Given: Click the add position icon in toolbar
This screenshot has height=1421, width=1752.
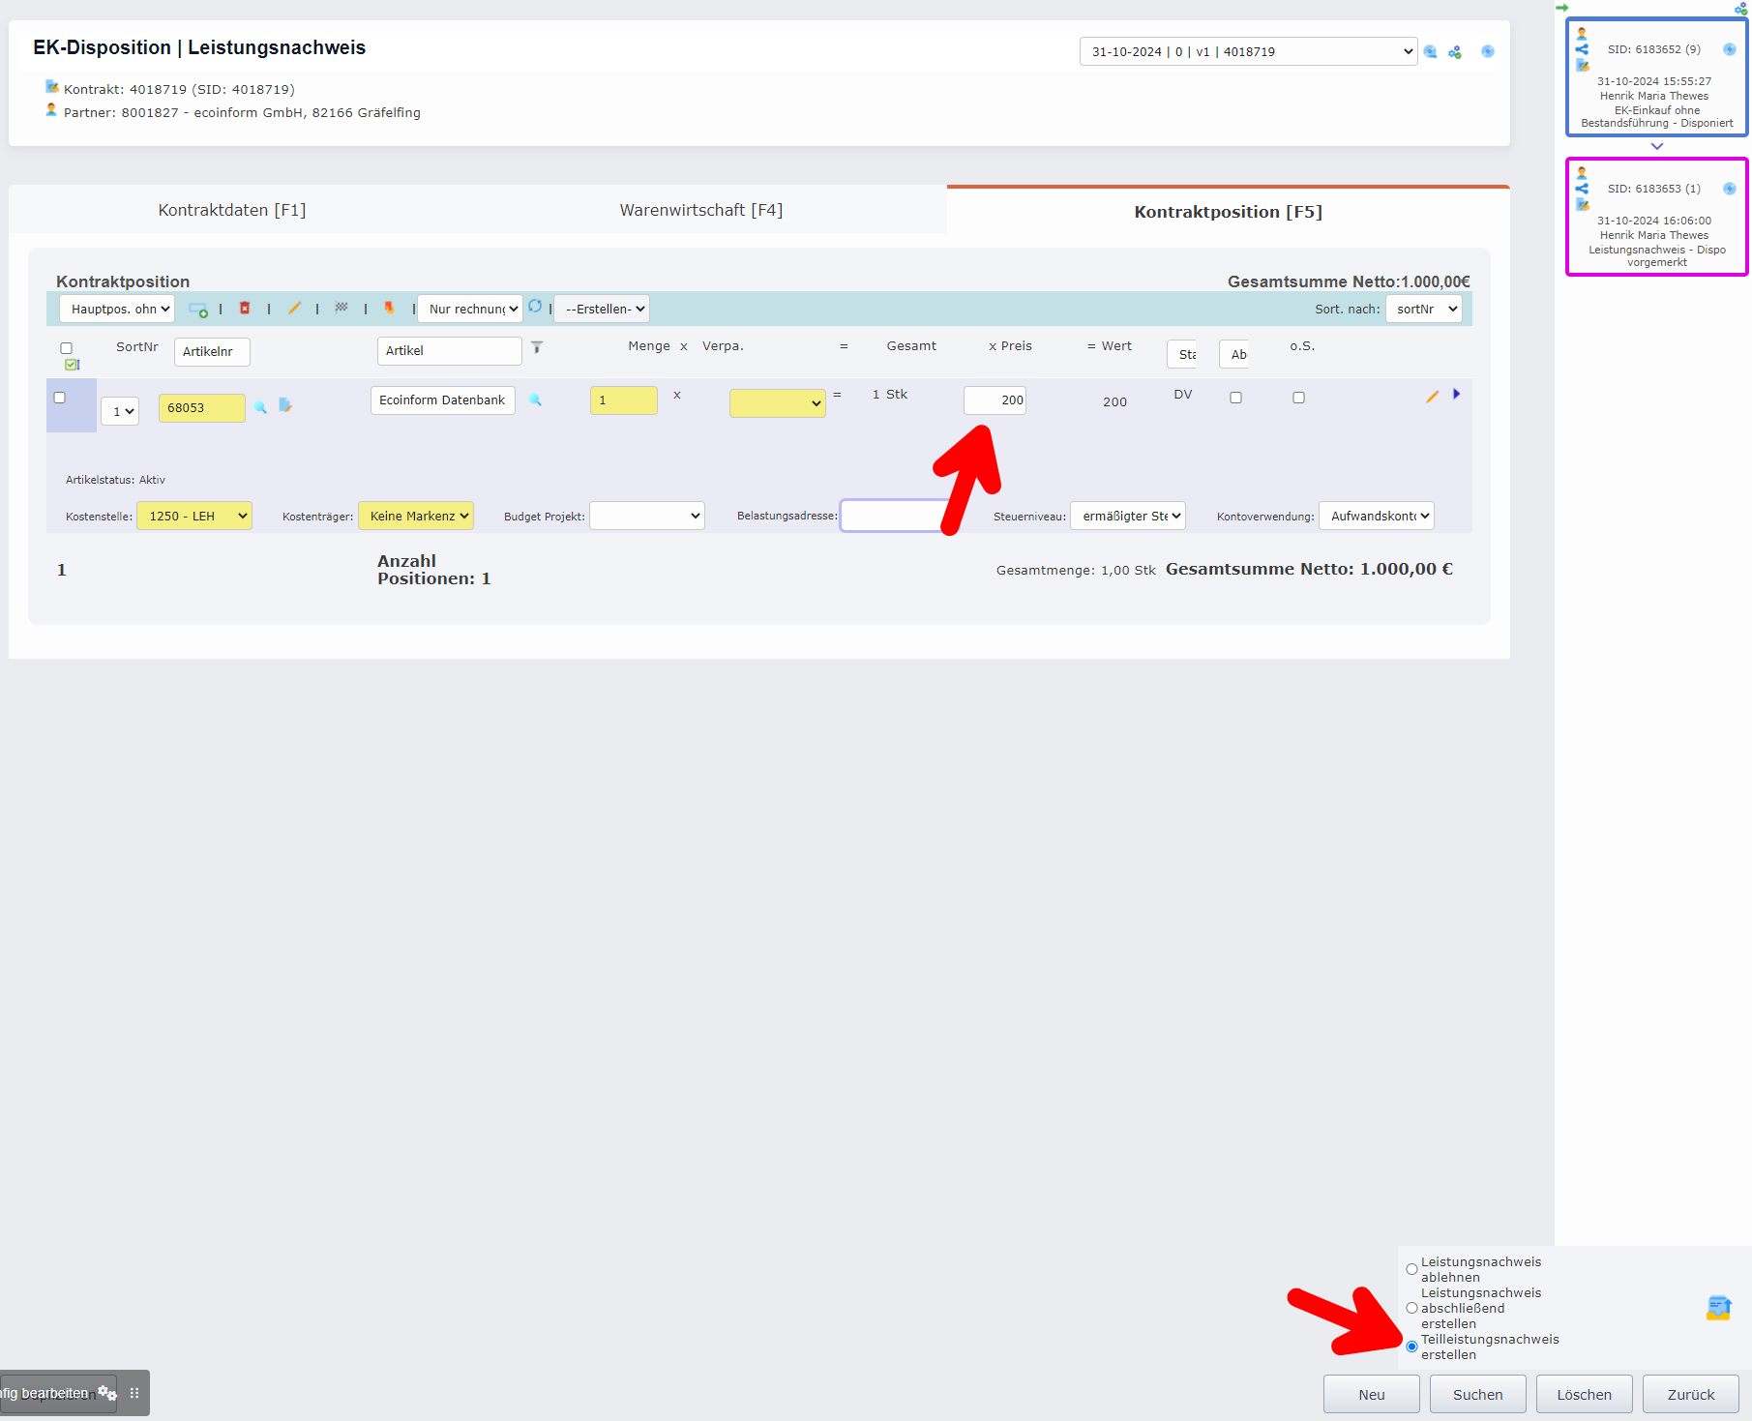Looking at the screenshot, I should coord(197,310).
